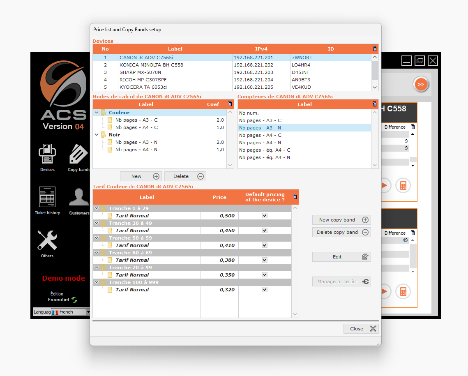The width and height of the screenshot is (468, 376).
Task: Click upper Difference column settings icon
Action: click(x=413, y=127)
